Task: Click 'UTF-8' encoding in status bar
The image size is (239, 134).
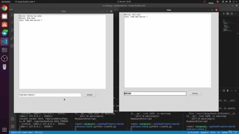Action: [213, 133]
